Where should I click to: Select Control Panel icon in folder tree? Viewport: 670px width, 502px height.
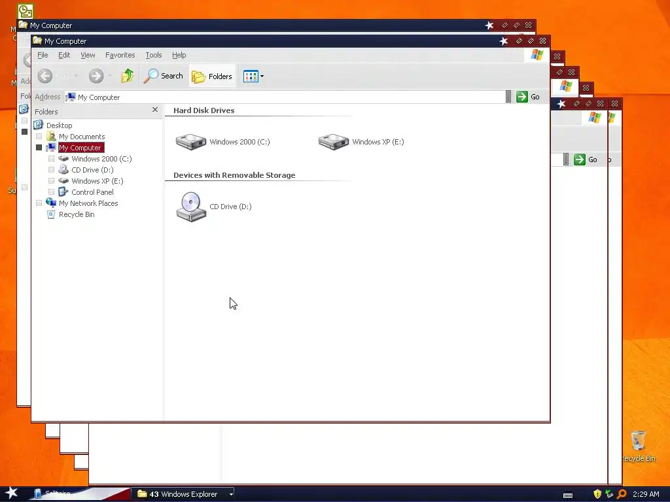63,192
